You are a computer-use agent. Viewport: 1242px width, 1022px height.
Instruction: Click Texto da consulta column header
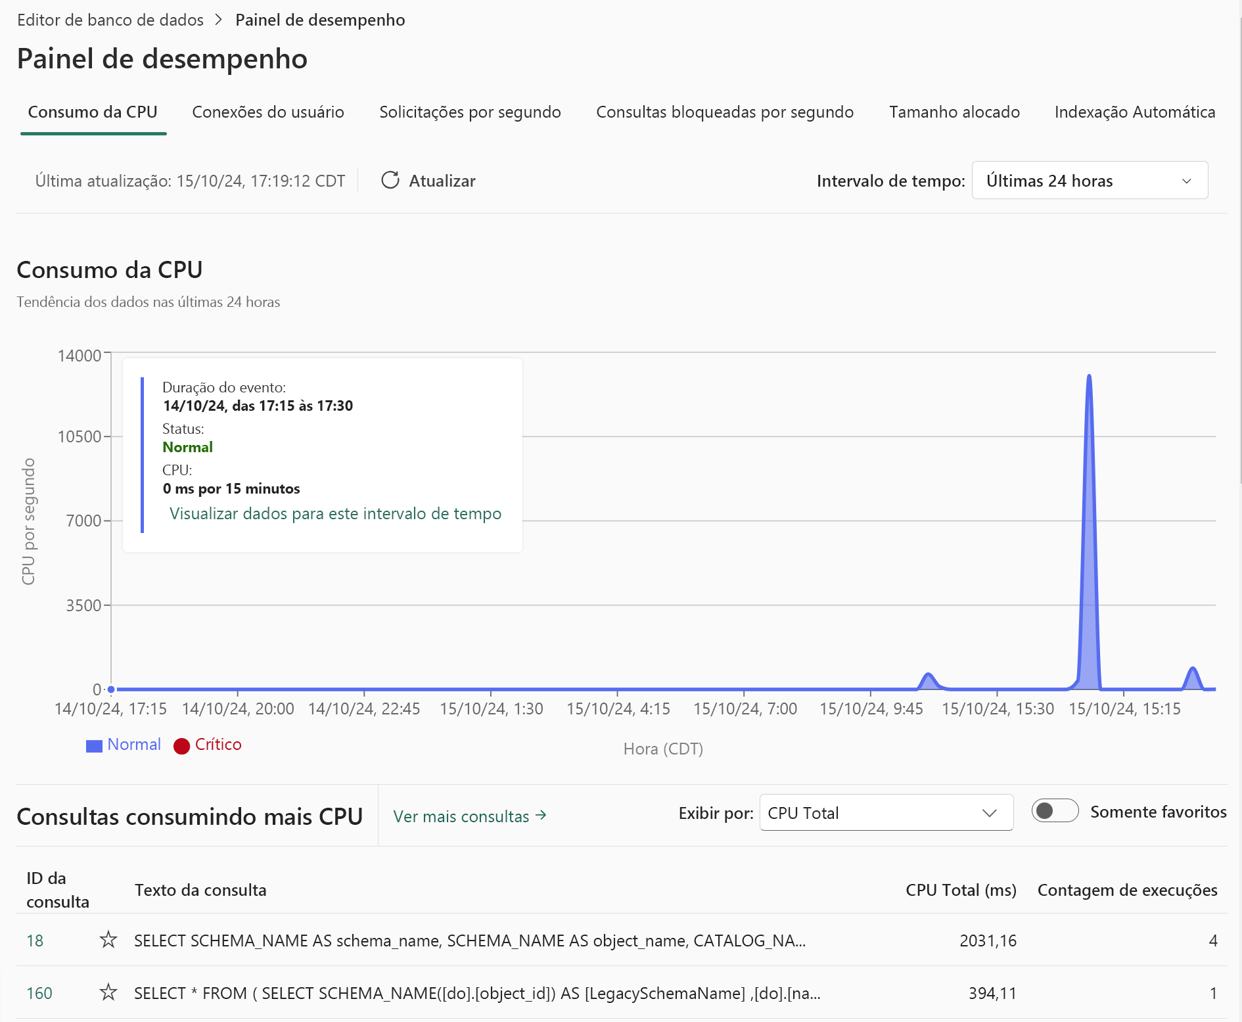click(200, 890)
